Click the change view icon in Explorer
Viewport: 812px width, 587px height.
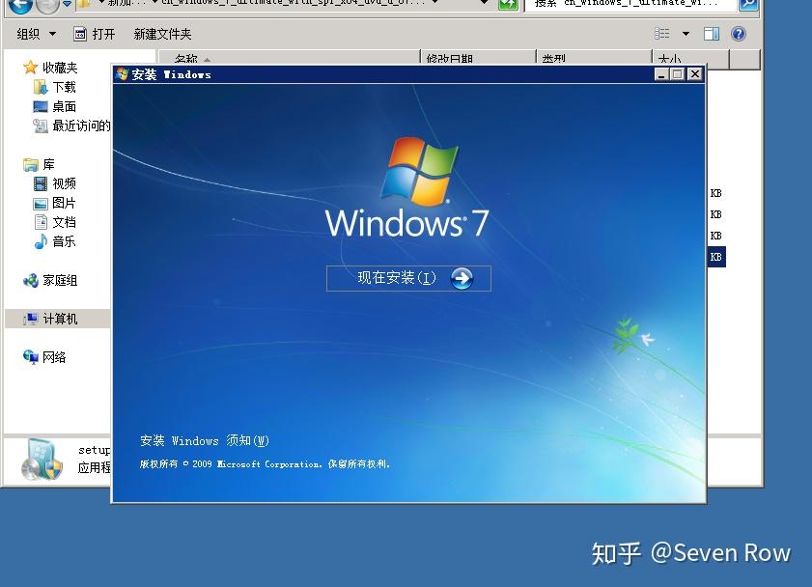(661, 34)
